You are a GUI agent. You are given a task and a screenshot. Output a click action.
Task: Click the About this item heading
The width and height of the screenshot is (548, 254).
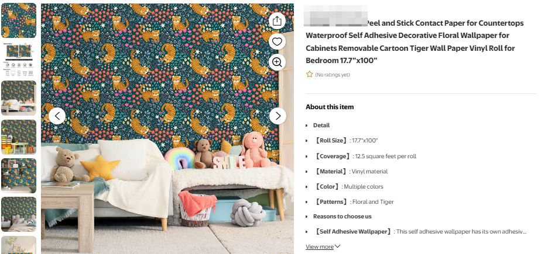[330, 107]
